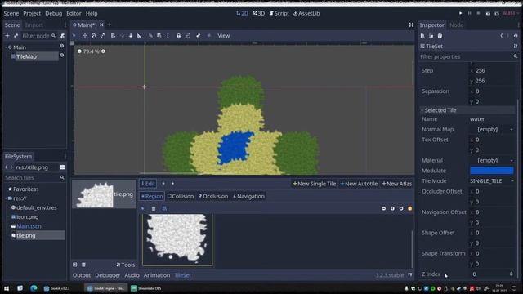
Task: Select tile.png texture thumbnail
Action: pyautogui.click(x=104, y=194)
